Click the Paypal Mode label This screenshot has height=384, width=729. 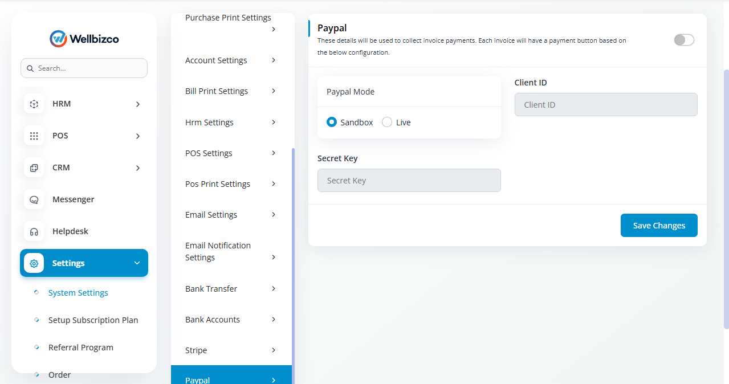(x=351, y=92)
